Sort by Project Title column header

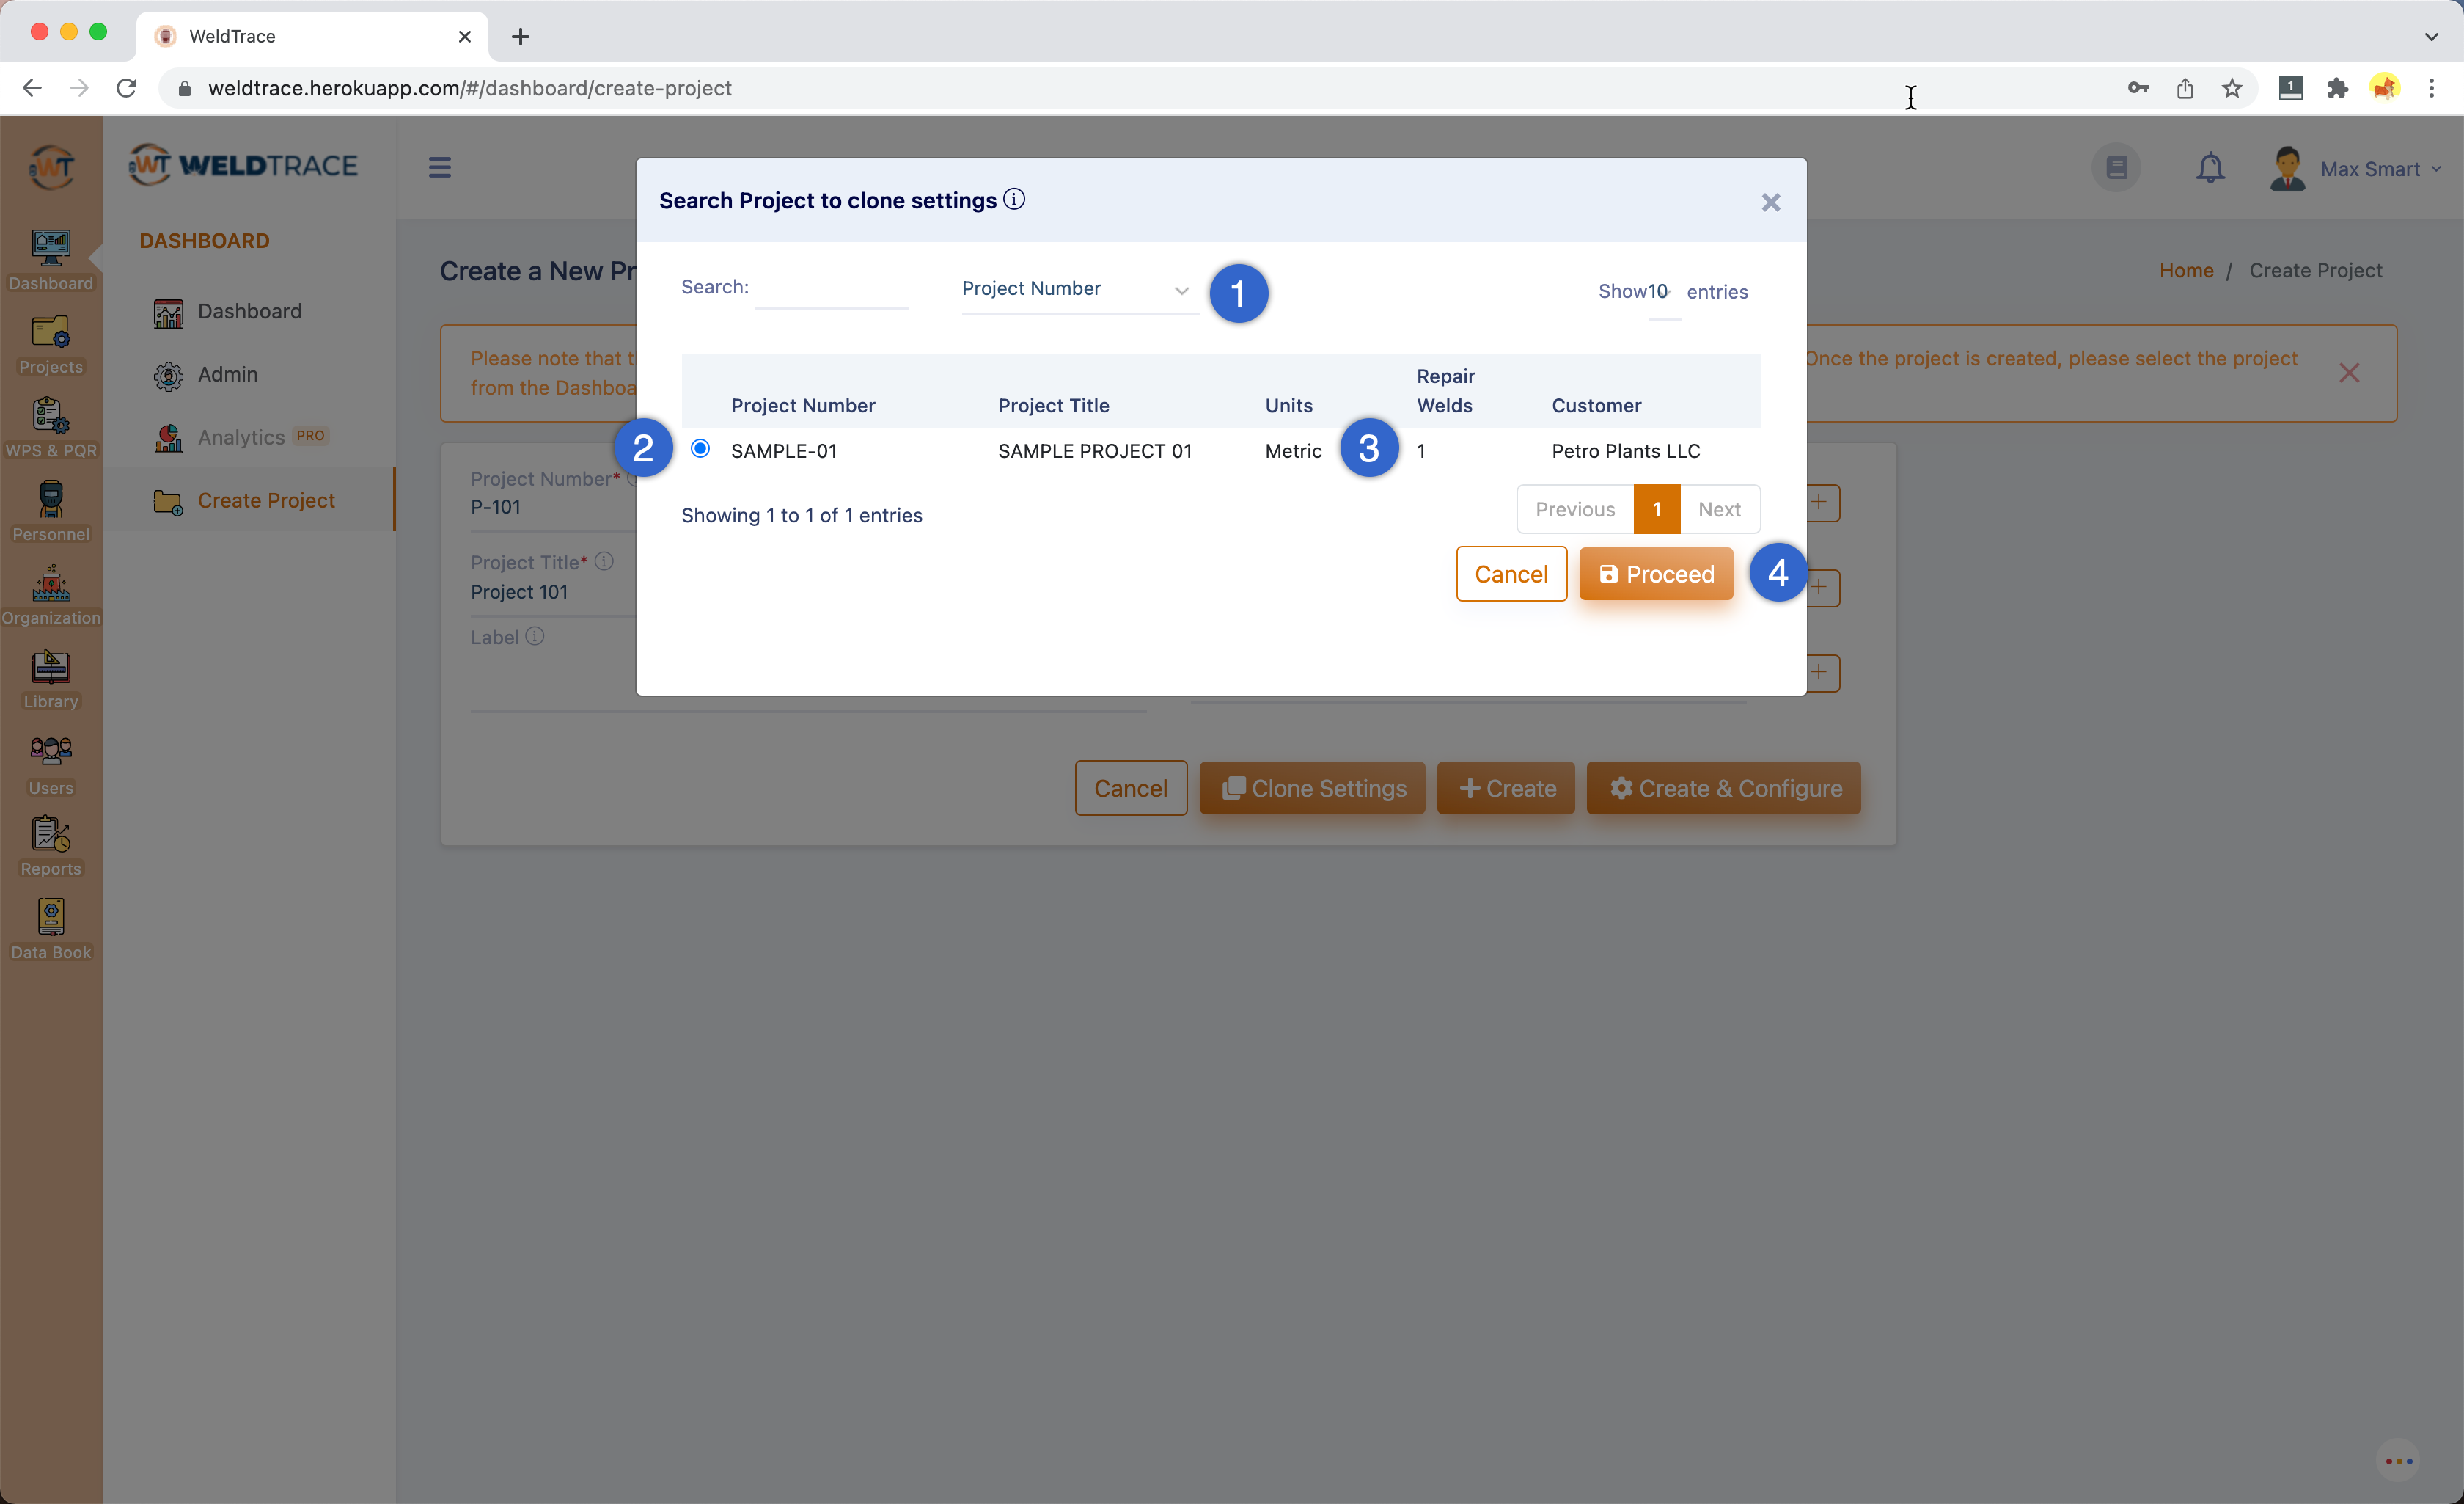tap(1053, 405)
